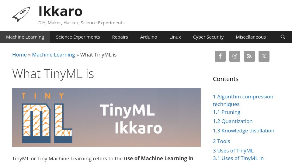Jump to 1.3 Knowledge distillation section
The height and width of the screenshot is (164, 292).
(x=243, y=131)
